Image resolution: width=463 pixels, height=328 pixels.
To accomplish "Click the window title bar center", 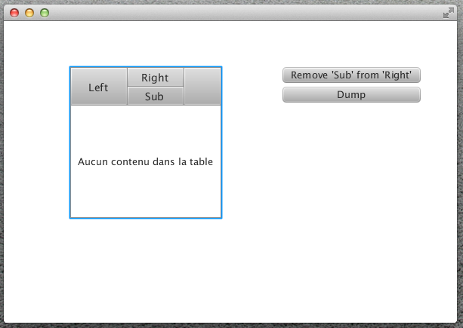I will point(231,12).
